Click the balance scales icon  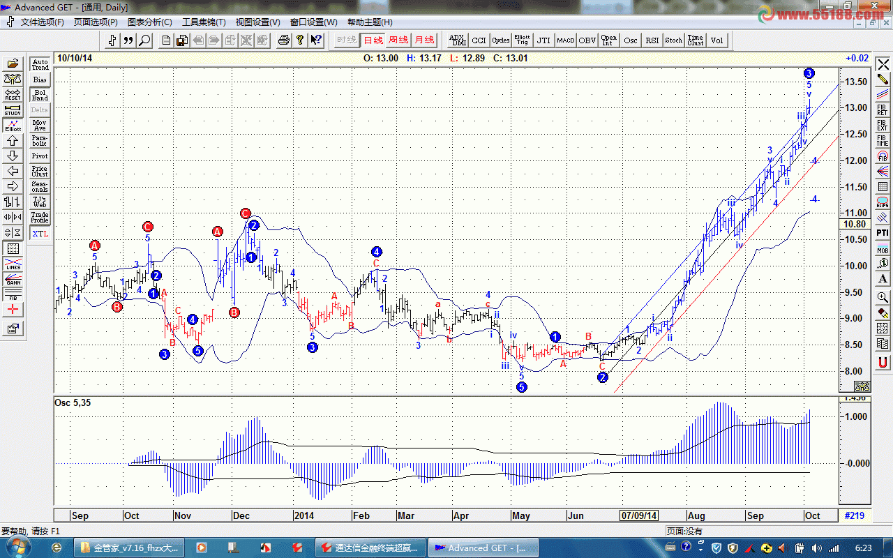click(13, 80)
